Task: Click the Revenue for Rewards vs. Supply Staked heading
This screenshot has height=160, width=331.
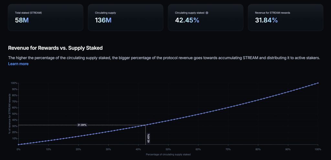Action: (55, 48)
